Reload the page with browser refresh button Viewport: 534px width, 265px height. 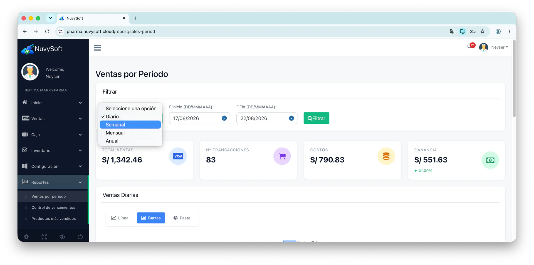(47, 31)
